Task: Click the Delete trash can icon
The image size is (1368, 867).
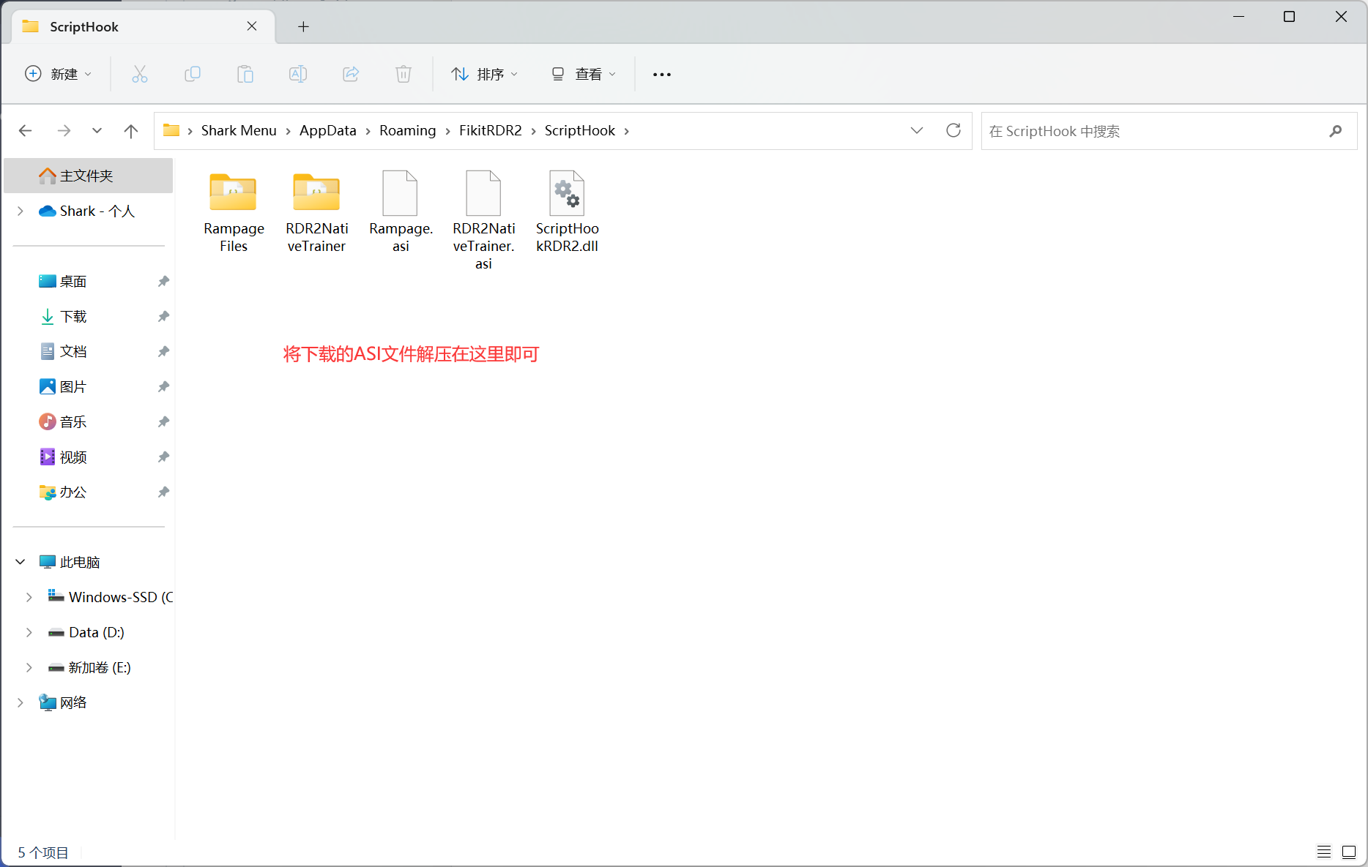Action: [x=404, y=74]
